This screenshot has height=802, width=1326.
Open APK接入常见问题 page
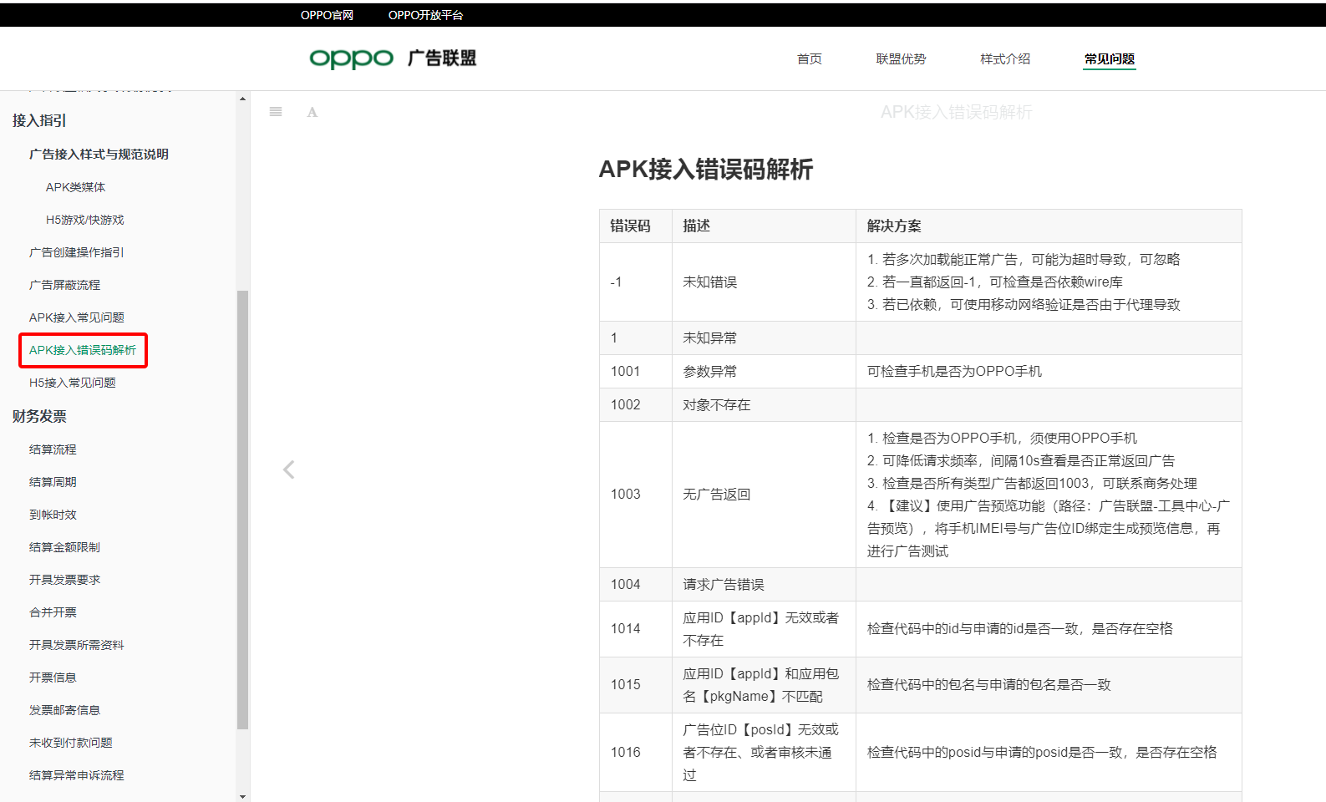[x=76, y=317]
